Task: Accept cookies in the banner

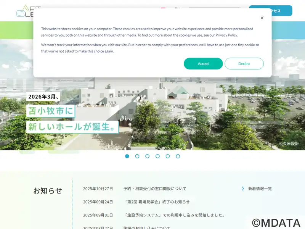Action: point(203,63)
